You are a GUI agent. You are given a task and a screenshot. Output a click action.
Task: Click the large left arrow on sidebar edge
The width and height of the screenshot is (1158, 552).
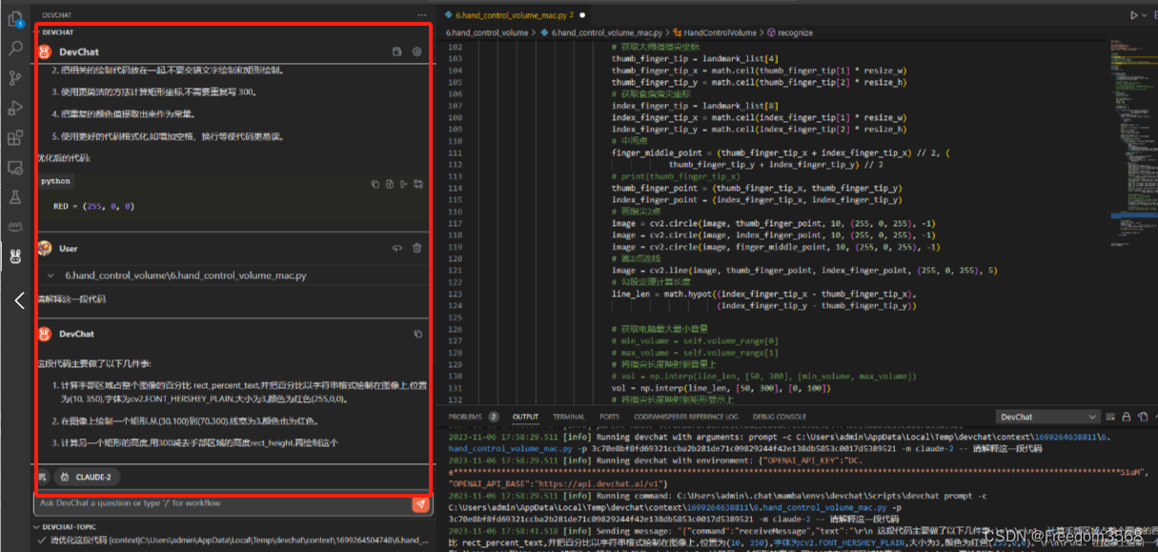click(x=19, y=300)
